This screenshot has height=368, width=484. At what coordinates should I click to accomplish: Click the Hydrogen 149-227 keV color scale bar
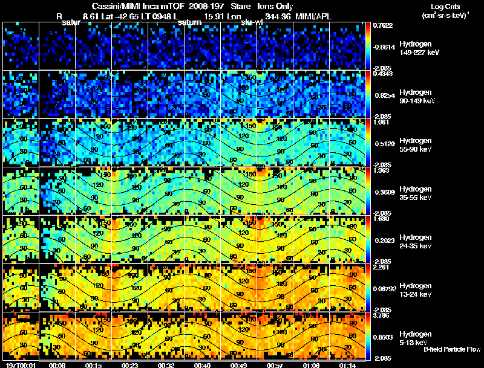368,46
